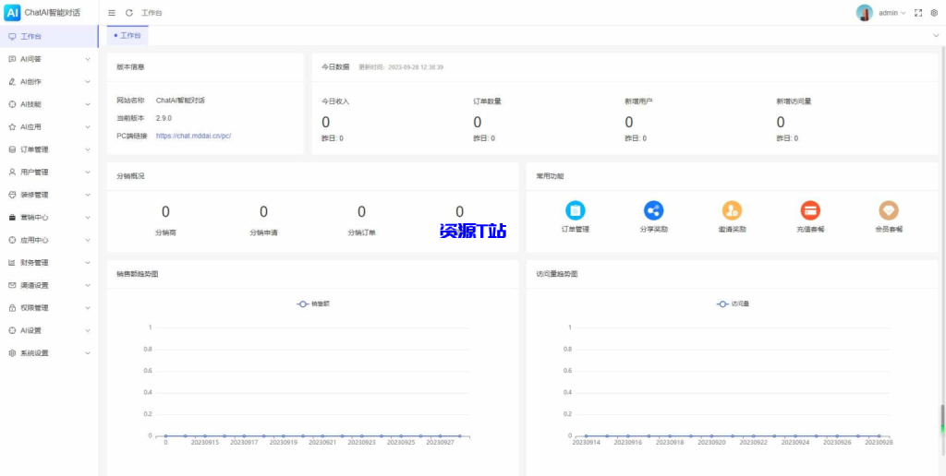Click the AI技能 sidebar icon
Viewport: 946px width, 476px height.
click(12, 104)
